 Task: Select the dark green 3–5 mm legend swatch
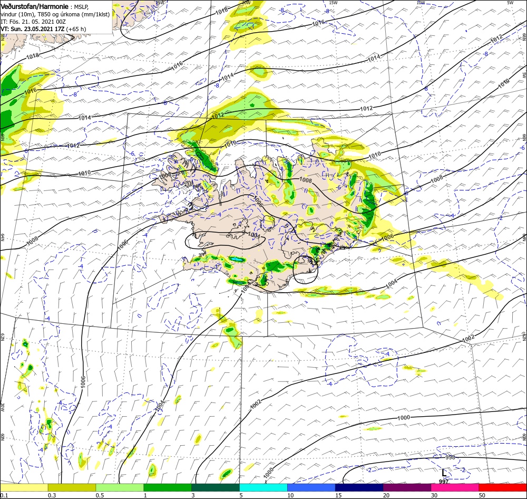click(216, 487)
